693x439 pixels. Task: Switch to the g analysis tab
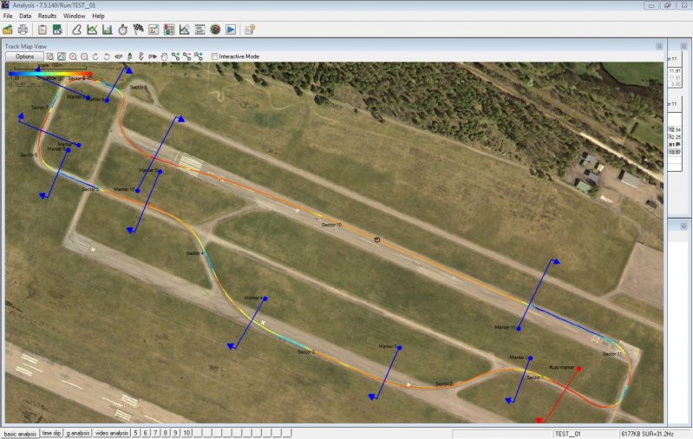click(x=78, y=433)
